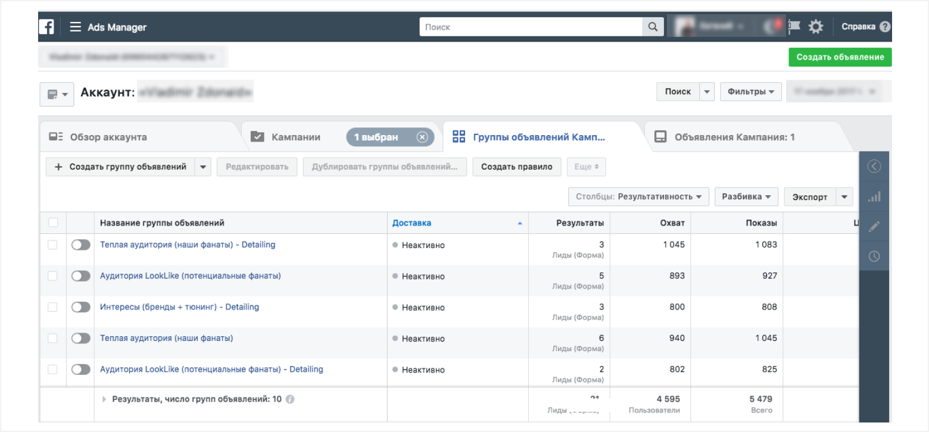Open the charts panel icon
929x432 pixels.
pos(874,197)
